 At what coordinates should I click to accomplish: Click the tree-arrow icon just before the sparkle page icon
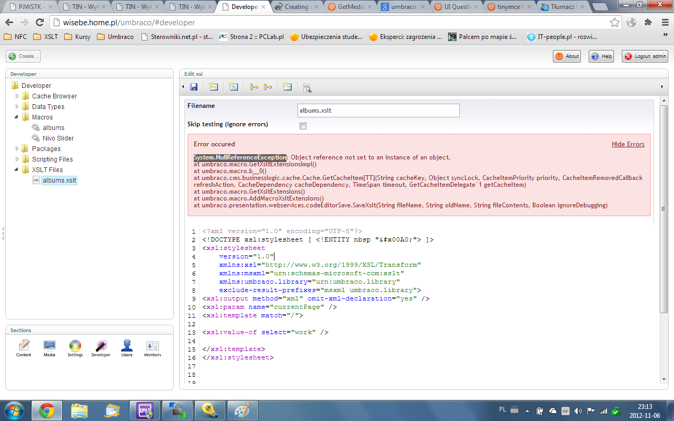(267, 87)
